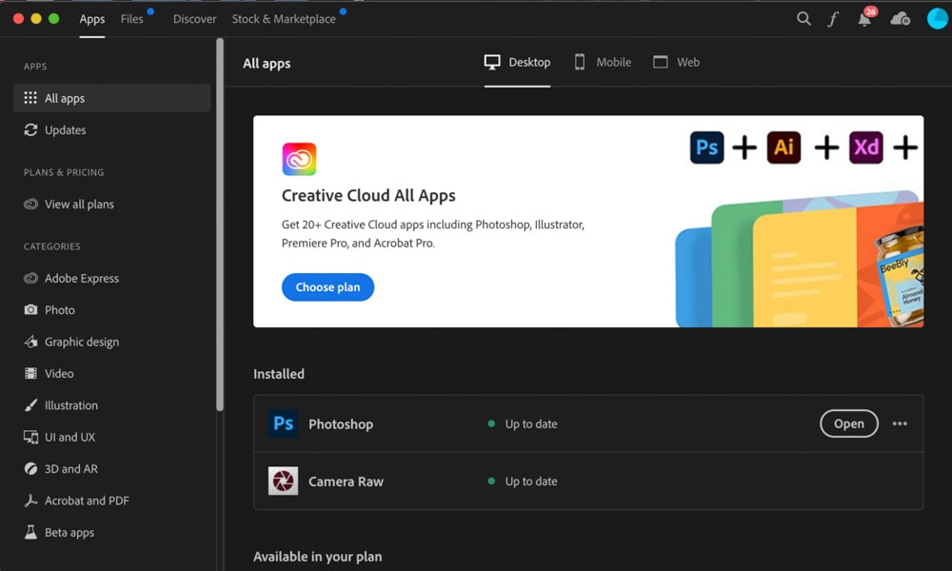The height and width of the screenshot is (571, 952).
Task: Open the fonts icon in top bar
Action: (833, 19)
